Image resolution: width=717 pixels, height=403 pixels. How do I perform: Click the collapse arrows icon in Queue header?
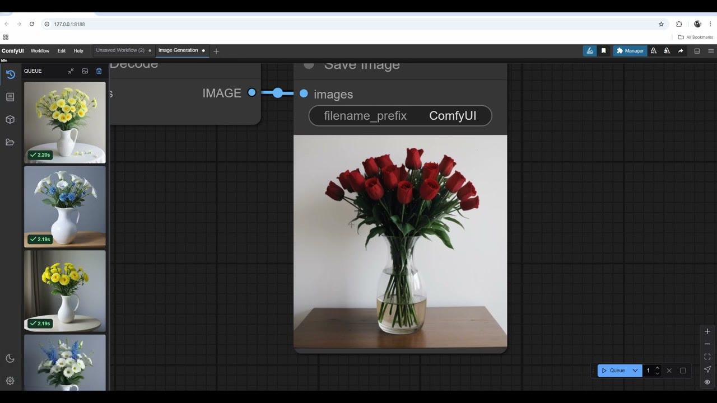(x=71, y=71)
